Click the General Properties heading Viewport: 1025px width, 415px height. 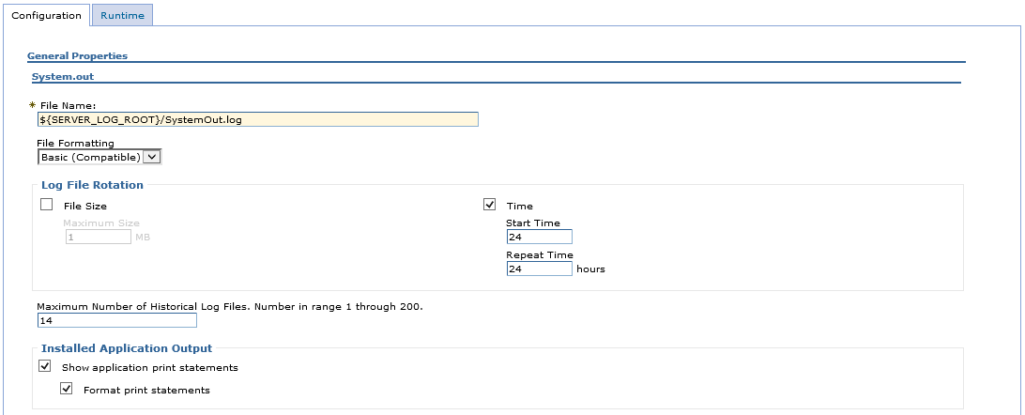click(x=77, y=55)
